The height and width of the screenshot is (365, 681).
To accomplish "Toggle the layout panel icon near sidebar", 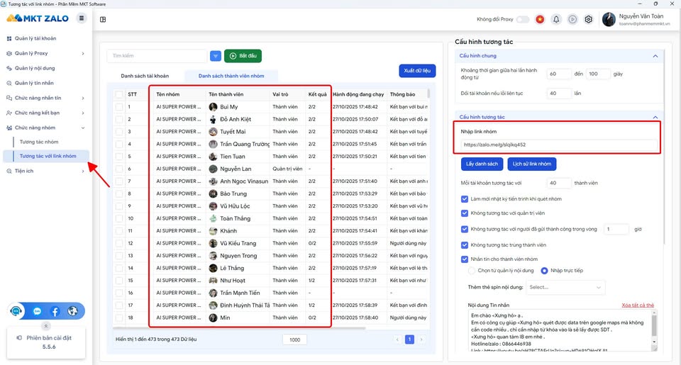I will (103, 20).
